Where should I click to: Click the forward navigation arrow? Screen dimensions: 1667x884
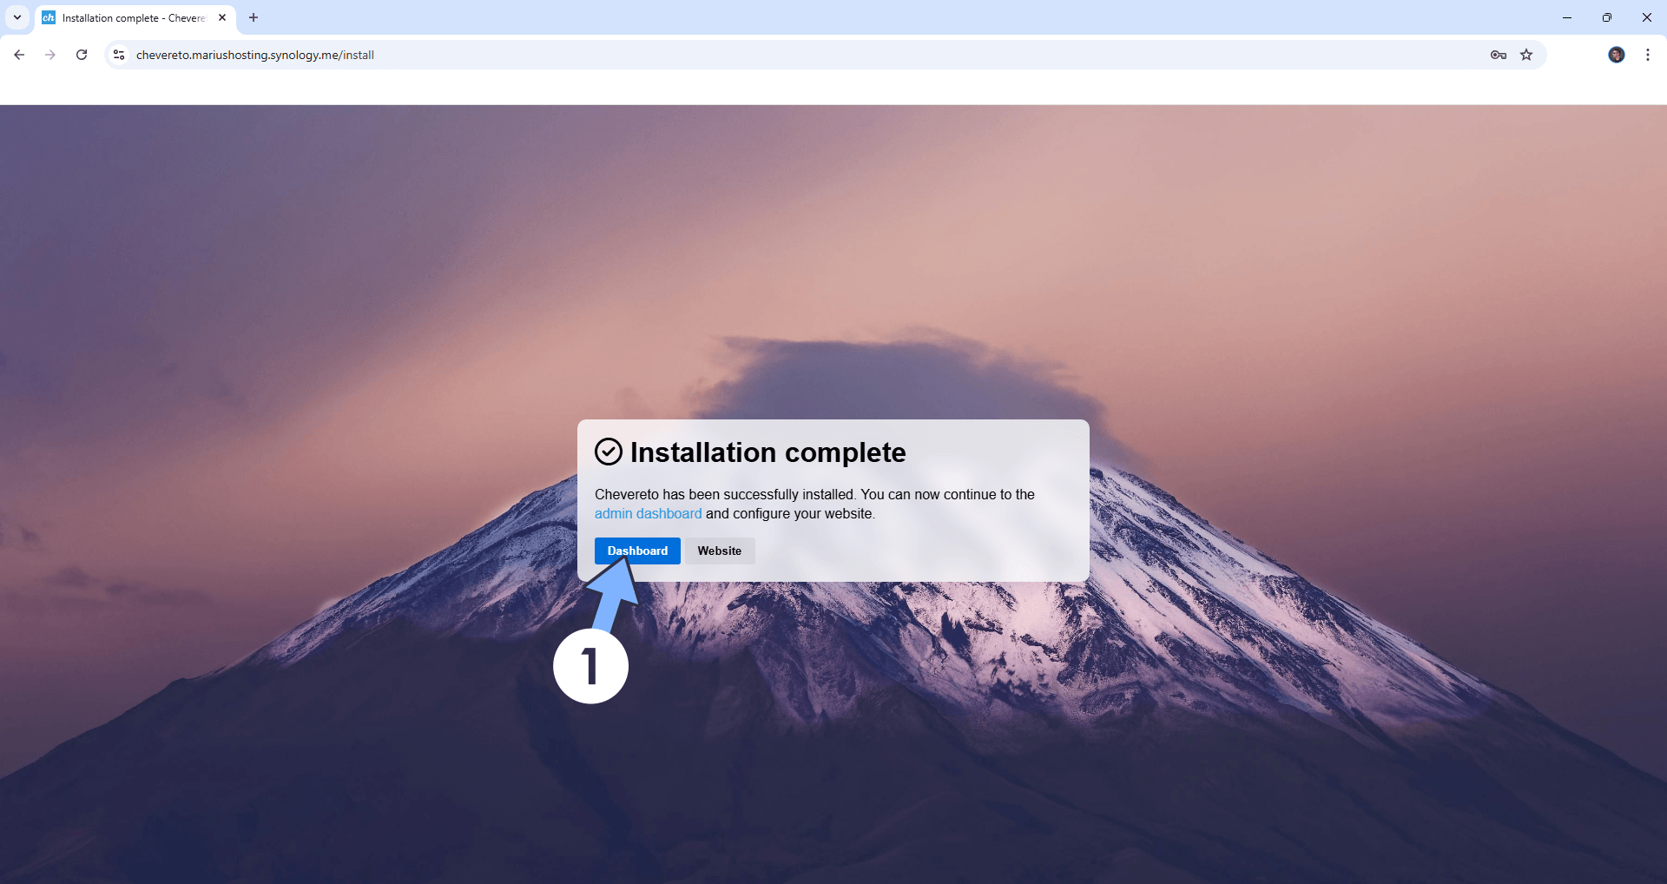click(49, 54)
